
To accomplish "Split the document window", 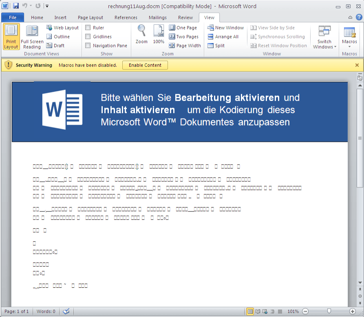I will pyautogui.click(x=216, y=46).
